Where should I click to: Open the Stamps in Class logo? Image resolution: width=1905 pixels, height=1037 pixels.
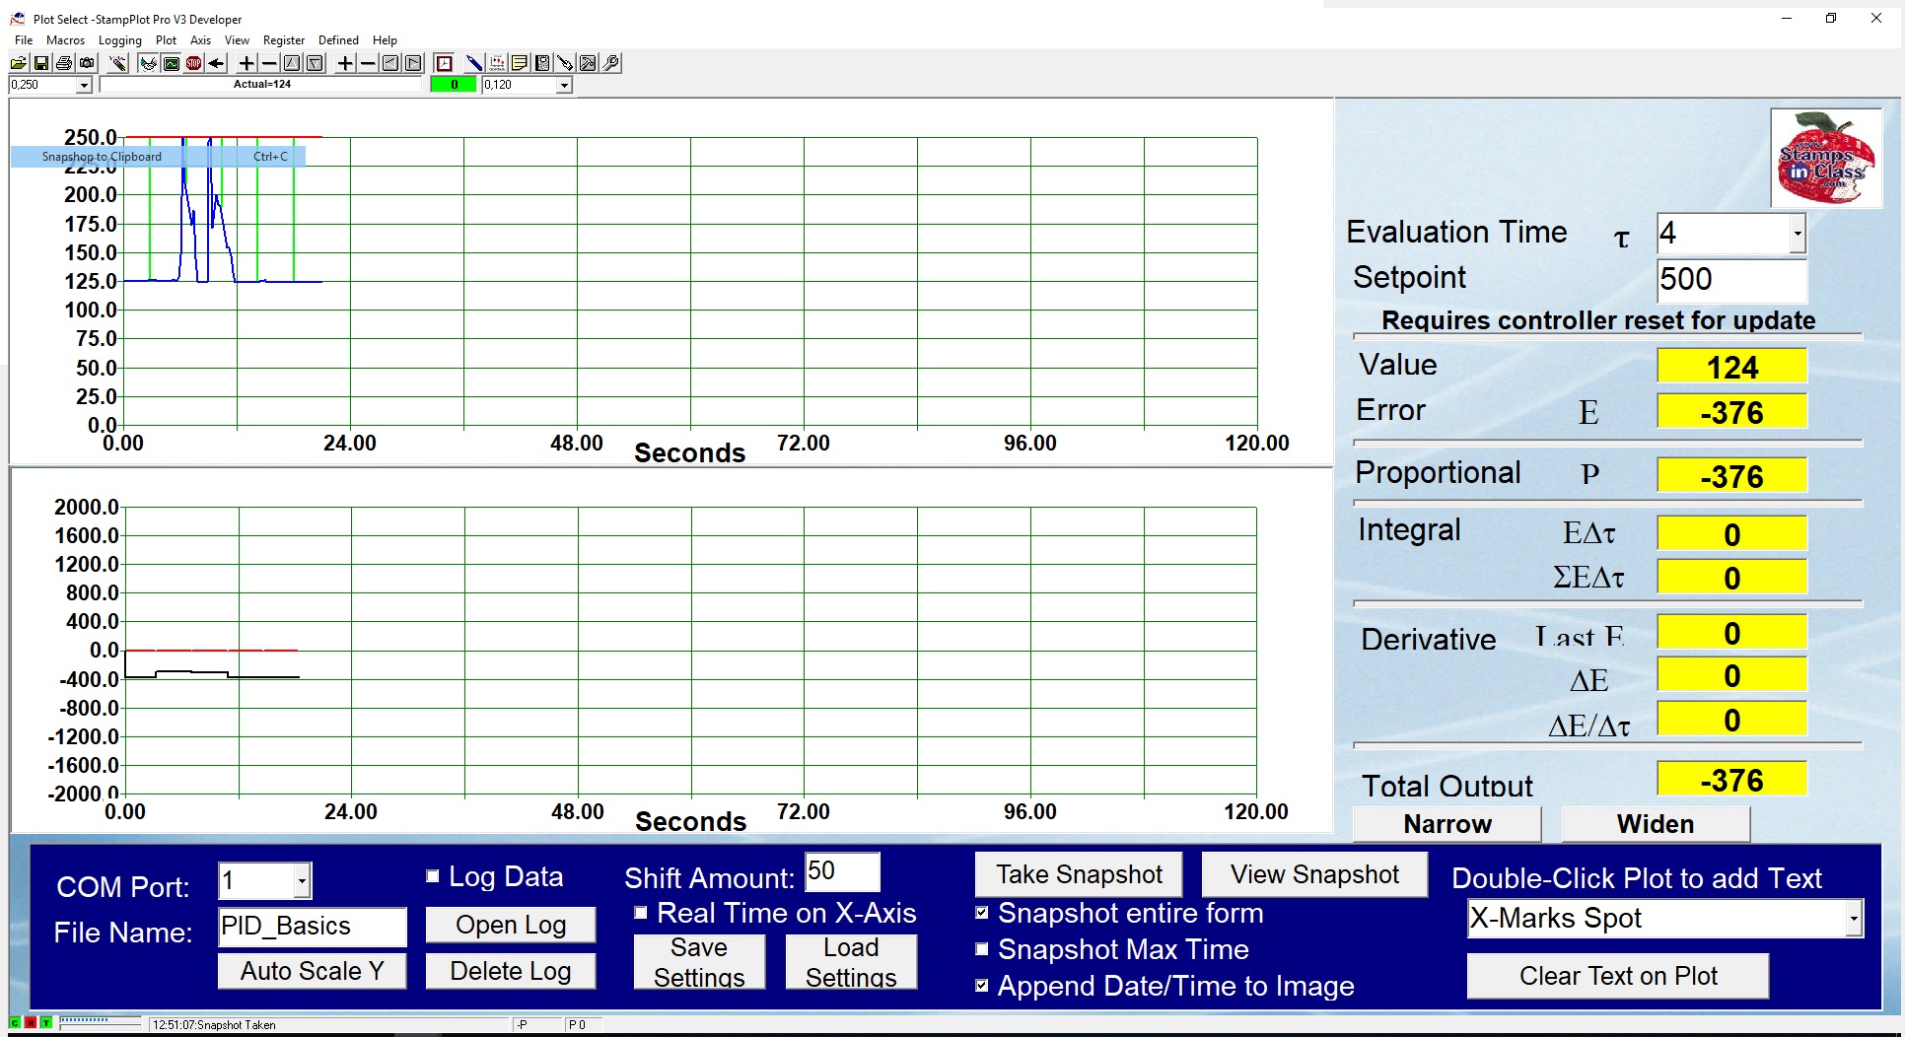(x=1826, y=158)
